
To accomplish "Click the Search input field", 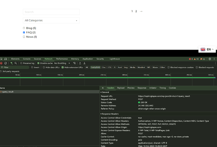I will tap(51, 12).
